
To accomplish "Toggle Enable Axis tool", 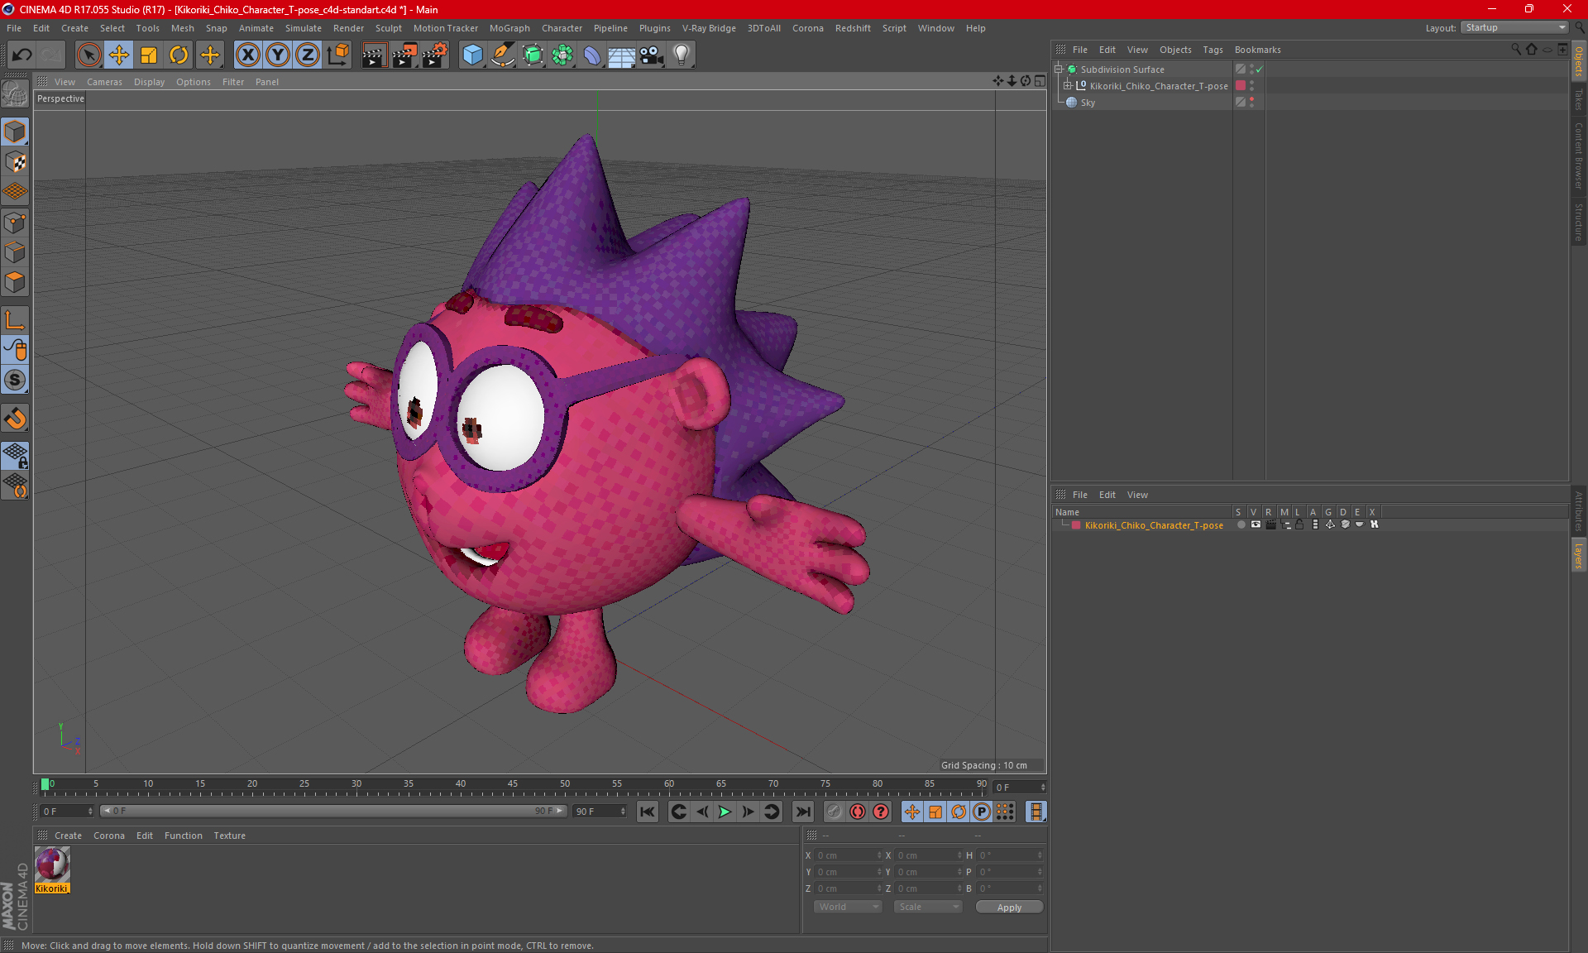I will tap(15, 320).
